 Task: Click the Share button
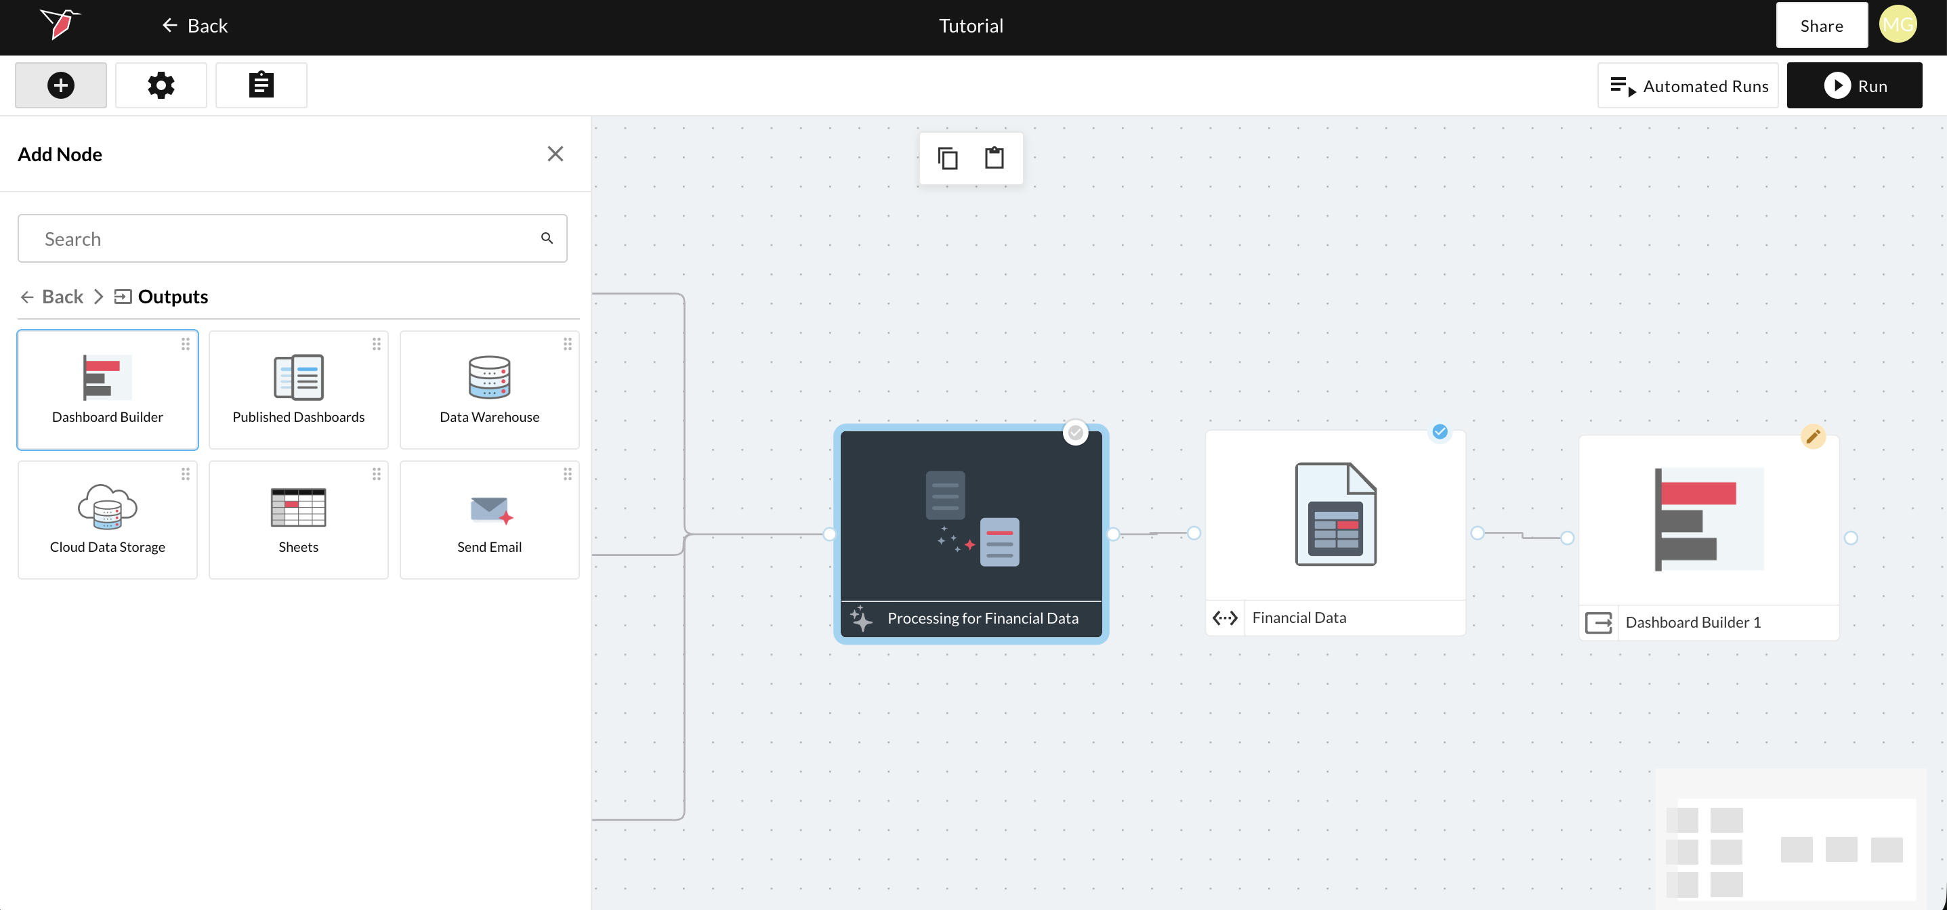pyautogui.click(x=1821, y=26)
